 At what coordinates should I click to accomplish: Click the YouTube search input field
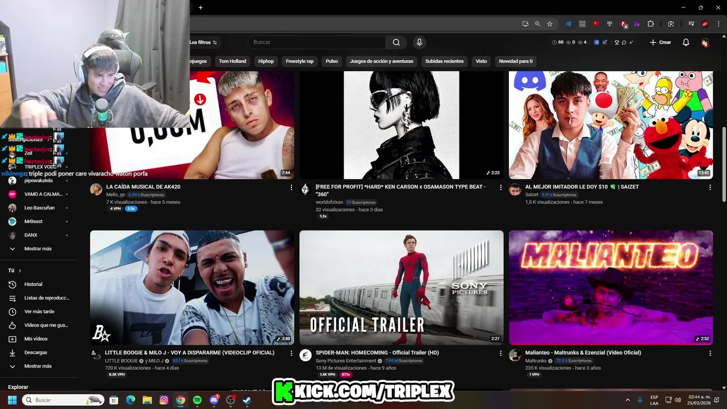(x=318, y=42)
